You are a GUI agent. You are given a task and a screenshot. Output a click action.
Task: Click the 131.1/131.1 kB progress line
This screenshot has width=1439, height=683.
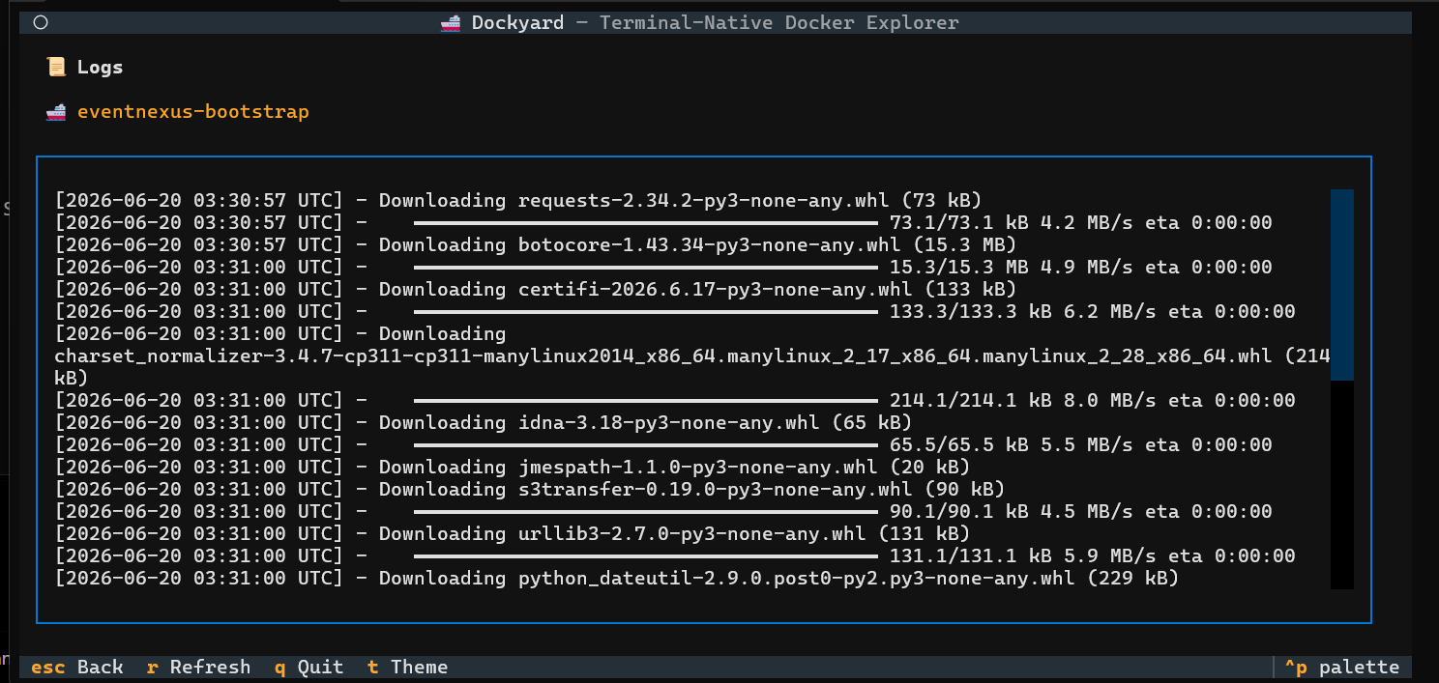pos(675,556)
